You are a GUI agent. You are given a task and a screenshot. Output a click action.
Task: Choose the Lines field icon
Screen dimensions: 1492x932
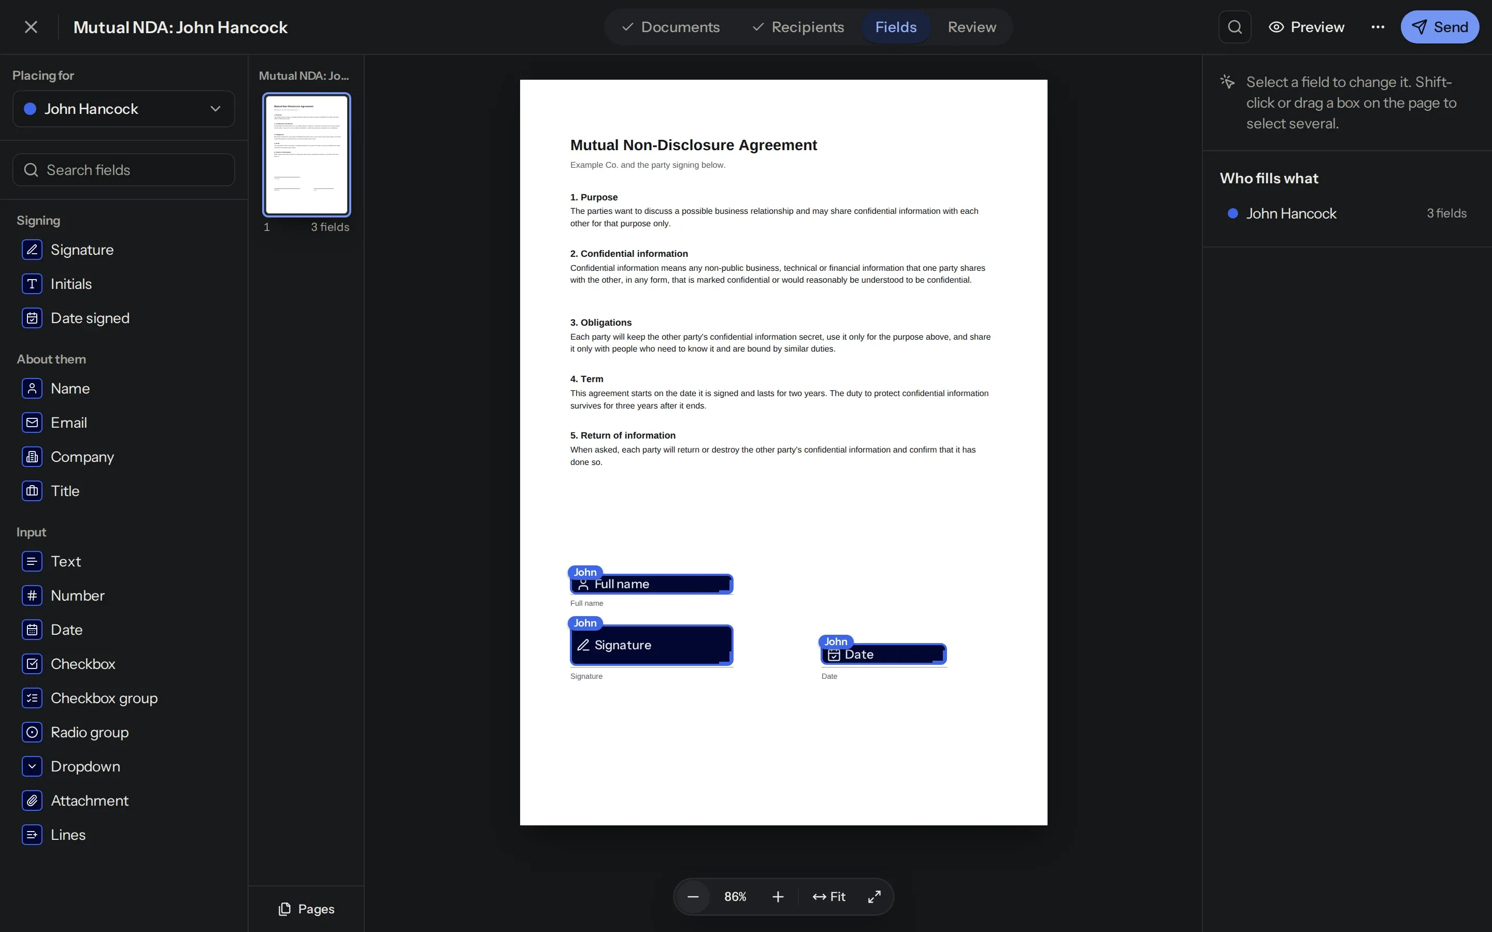coord(32,835)
